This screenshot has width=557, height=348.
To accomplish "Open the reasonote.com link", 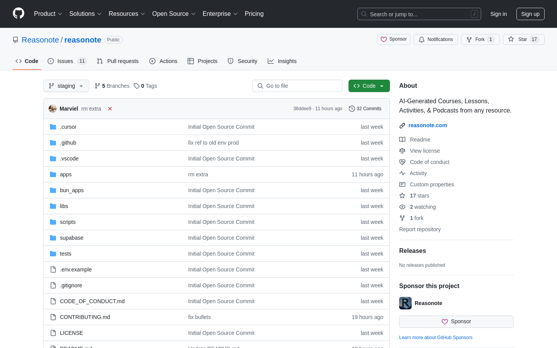I will [428, 125].
